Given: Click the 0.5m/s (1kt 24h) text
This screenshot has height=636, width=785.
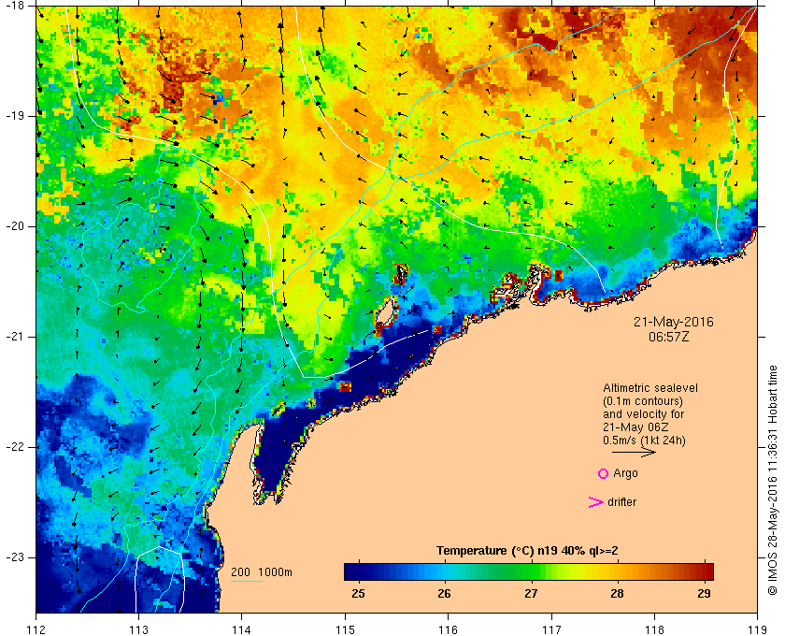Looking at the screenshot, I should click(644, 441).
